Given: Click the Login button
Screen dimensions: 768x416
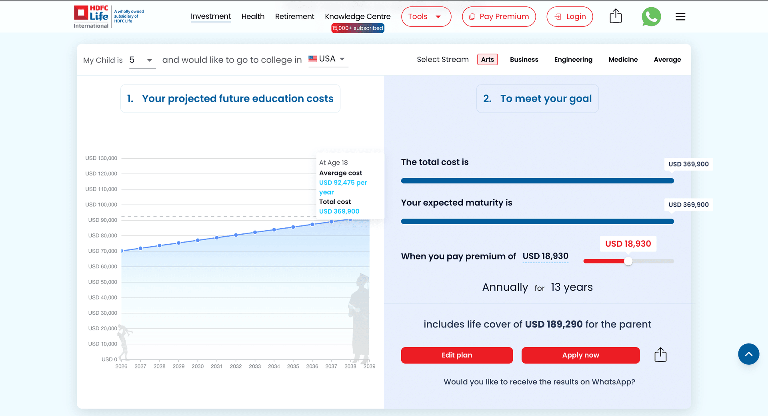Looking at the screenshot, I should [570, 17].
